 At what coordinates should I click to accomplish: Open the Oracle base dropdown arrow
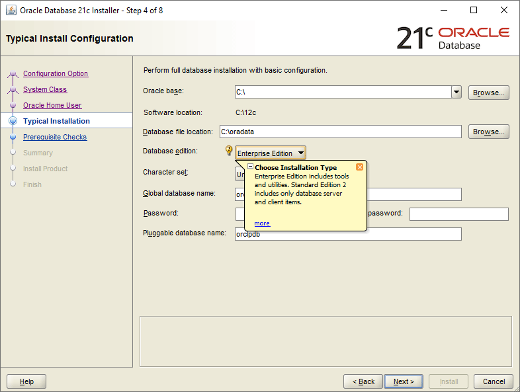point(456,92)
